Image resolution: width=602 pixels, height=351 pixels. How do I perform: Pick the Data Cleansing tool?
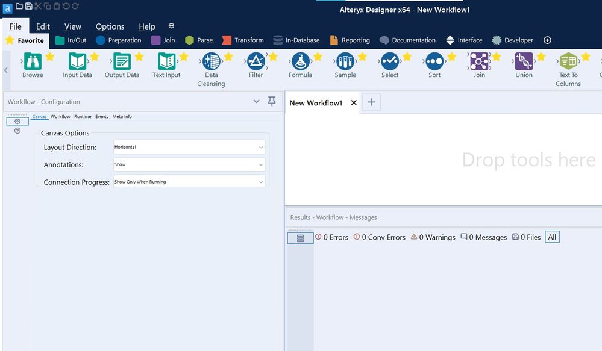(x=211, y=61)
